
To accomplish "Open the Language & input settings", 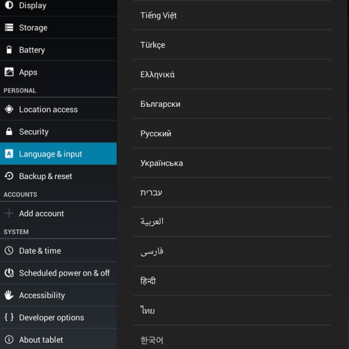I will [58, 154].
